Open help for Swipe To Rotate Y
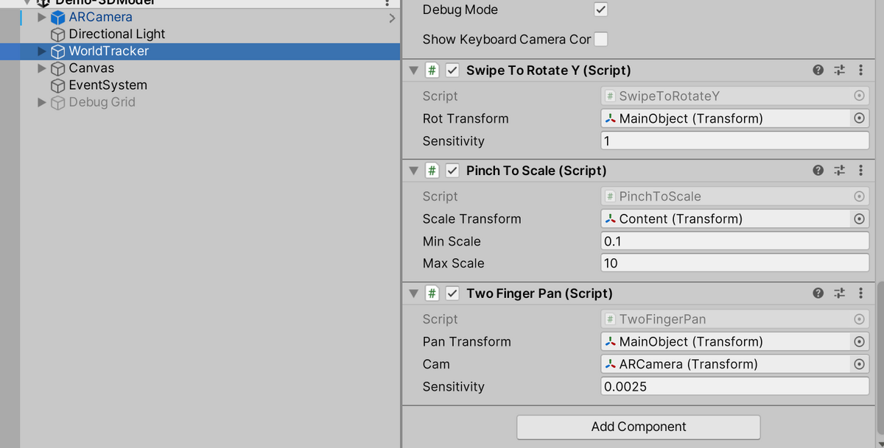The width and height of the screenshot is (884, 448). [x=818, y=70]
